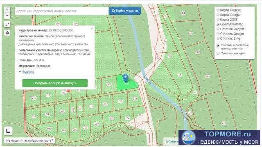
Task: Toggle show cadastral boundaries checkbox
Action: 218,45
